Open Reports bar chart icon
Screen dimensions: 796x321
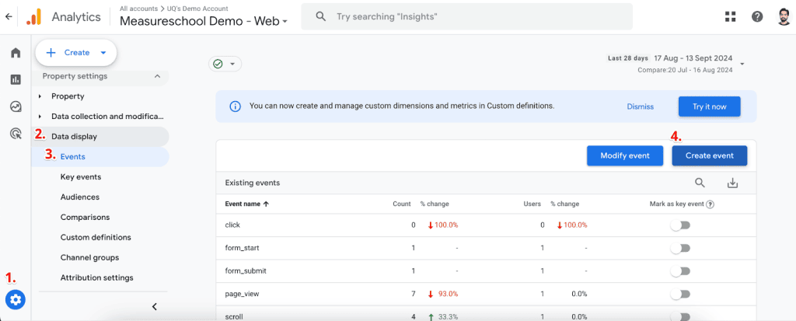point(16,79)
